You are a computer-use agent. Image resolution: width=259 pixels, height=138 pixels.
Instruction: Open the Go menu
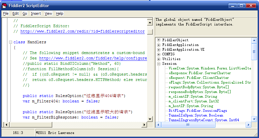coord(25,13)
